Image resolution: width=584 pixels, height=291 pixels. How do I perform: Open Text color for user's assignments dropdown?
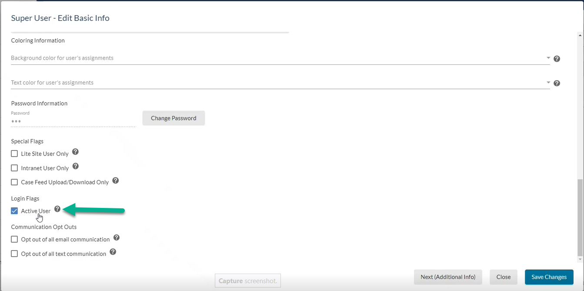click(548, 83)
